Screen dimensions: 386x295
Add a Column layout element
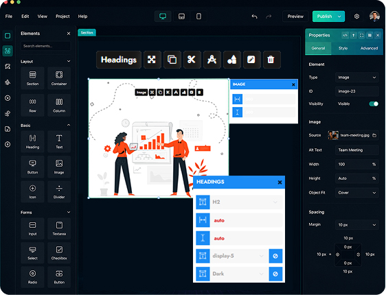point(59,105)
